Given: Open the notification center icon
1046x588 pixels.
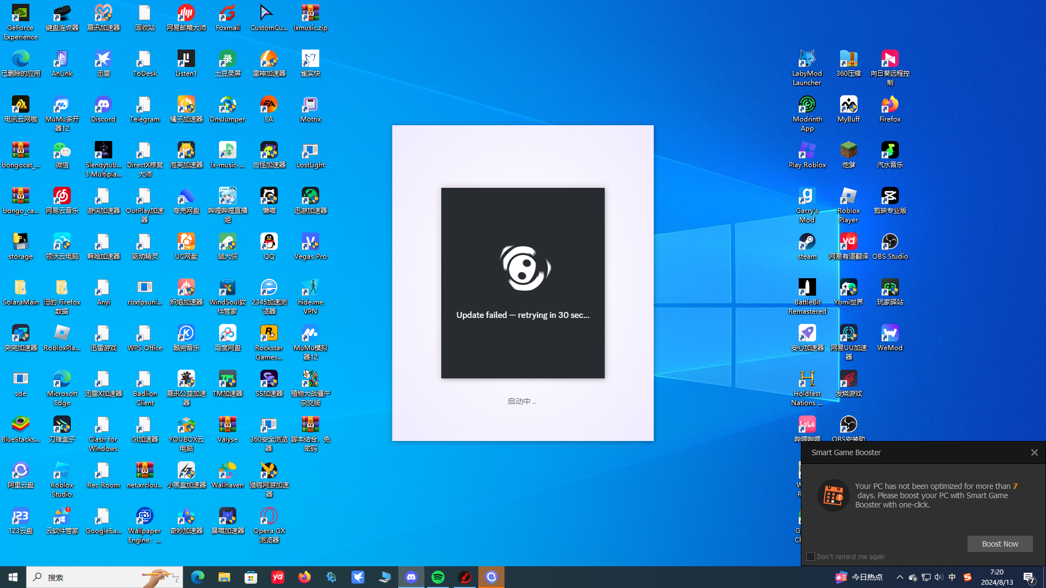Looking at the screenshot, I should click(x=1029, y=577).
